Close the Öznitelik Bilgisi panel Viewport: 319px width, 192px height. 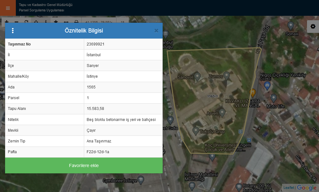pos(156,31)
